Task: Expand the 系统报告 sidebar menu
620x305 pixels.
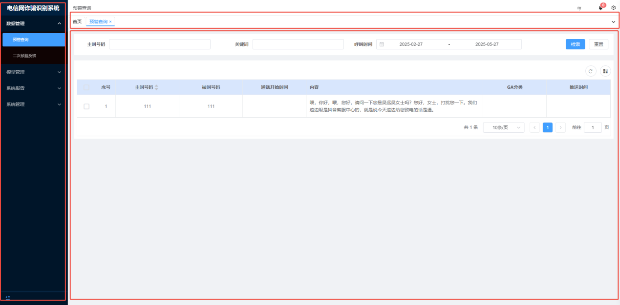Action: tap(33, 88)
